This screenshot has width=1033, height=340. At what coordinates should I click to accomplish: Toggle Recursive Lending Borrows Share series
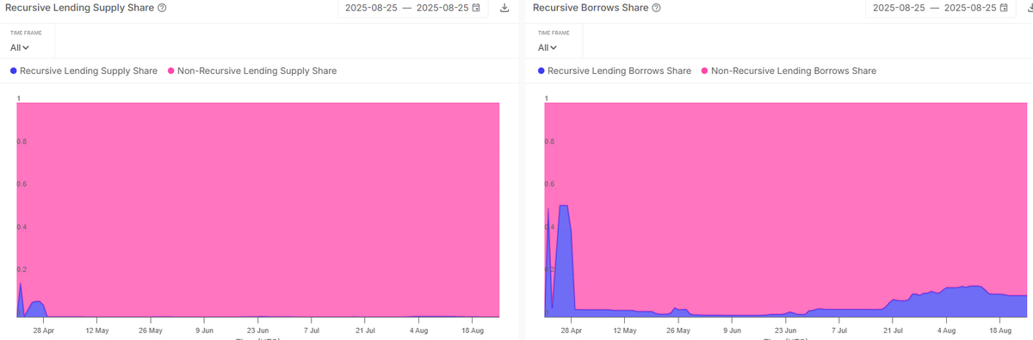pyautogui.click(x=614, y=71)
